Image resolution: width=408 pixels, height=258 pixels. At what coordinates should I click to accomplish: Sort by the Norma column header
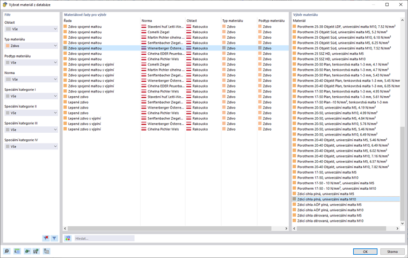pos(163,20)
